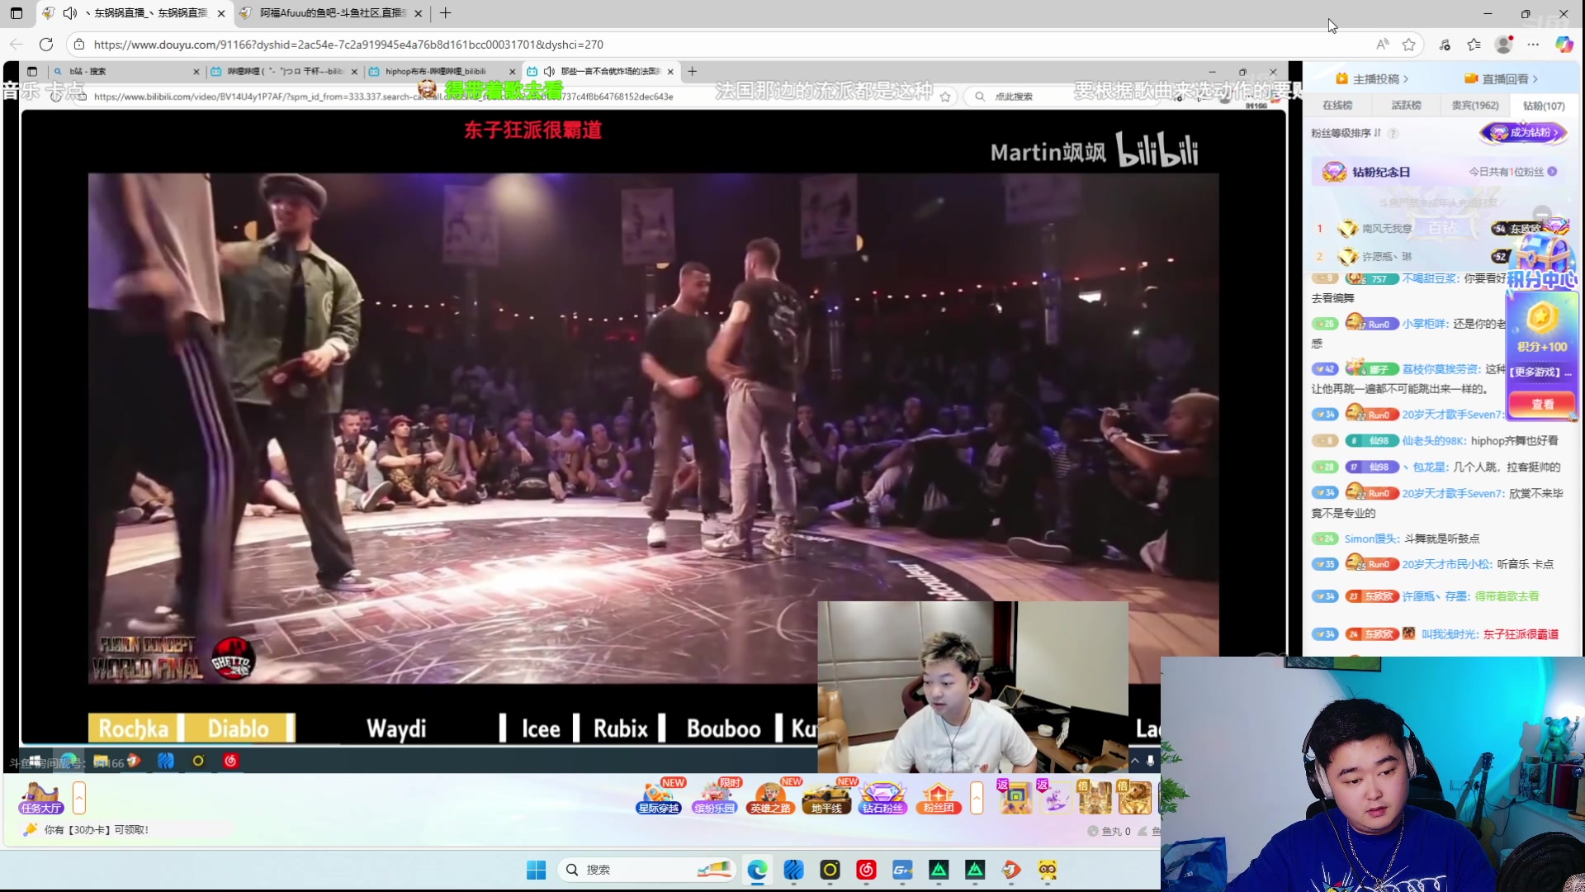This screenshot has height=892, width=1585.
Task: Switch to 阿福Afuuu的鱼吧 tab
Action: click(x=331, y=13)
